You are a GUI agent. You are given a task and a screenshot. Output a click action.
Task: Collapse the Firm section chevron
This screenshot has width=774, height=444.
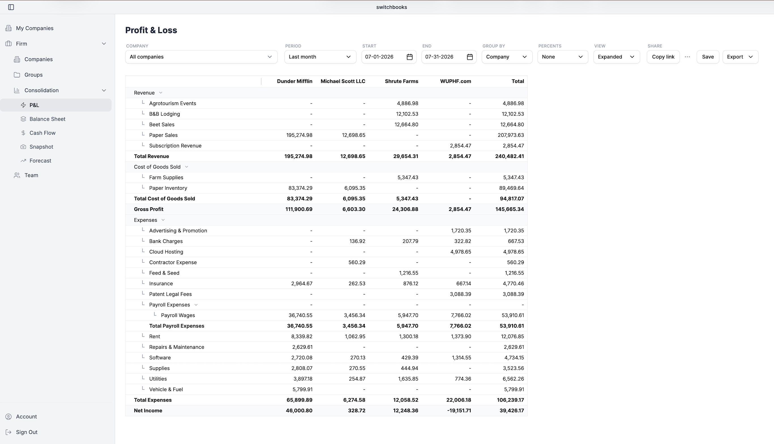[104, 44]
